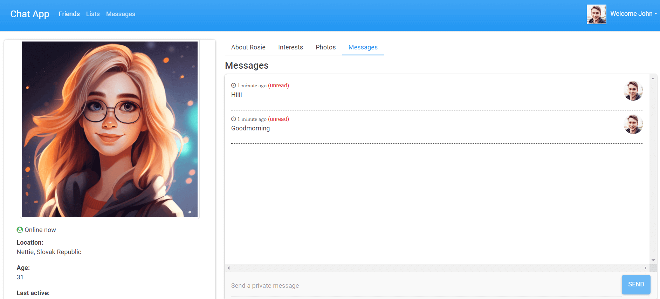Open Messages in the top navbar
The image size is (660, 299).
point(121,14)
